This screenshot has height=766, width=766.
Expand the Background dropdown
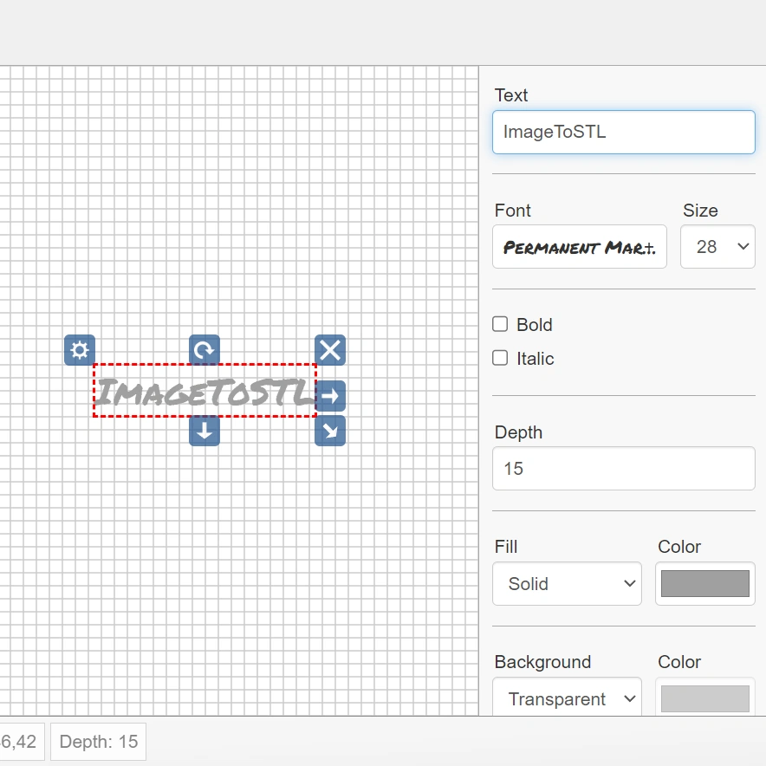click(x=567, y=698)
